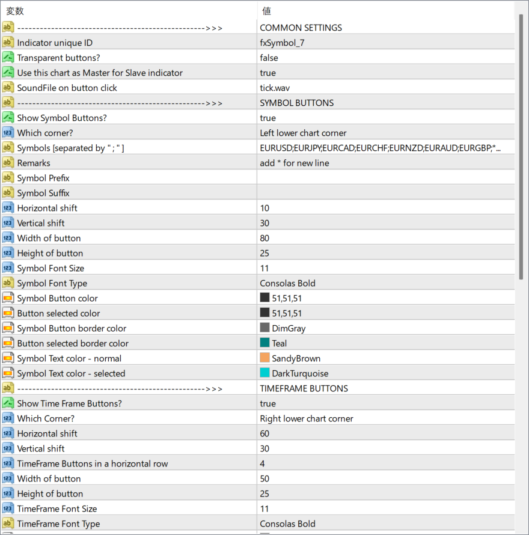The width and height of the screenshot is (529, 535).
Task: Click the string icon beside Indicator unique ID
Action: tap(8, 43)
